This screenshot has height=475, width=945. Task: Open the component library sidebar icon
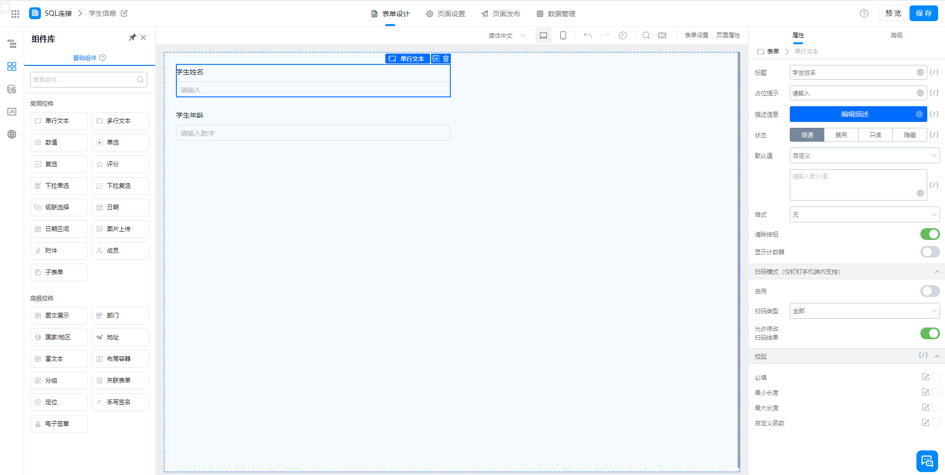(x=12, y=66)
